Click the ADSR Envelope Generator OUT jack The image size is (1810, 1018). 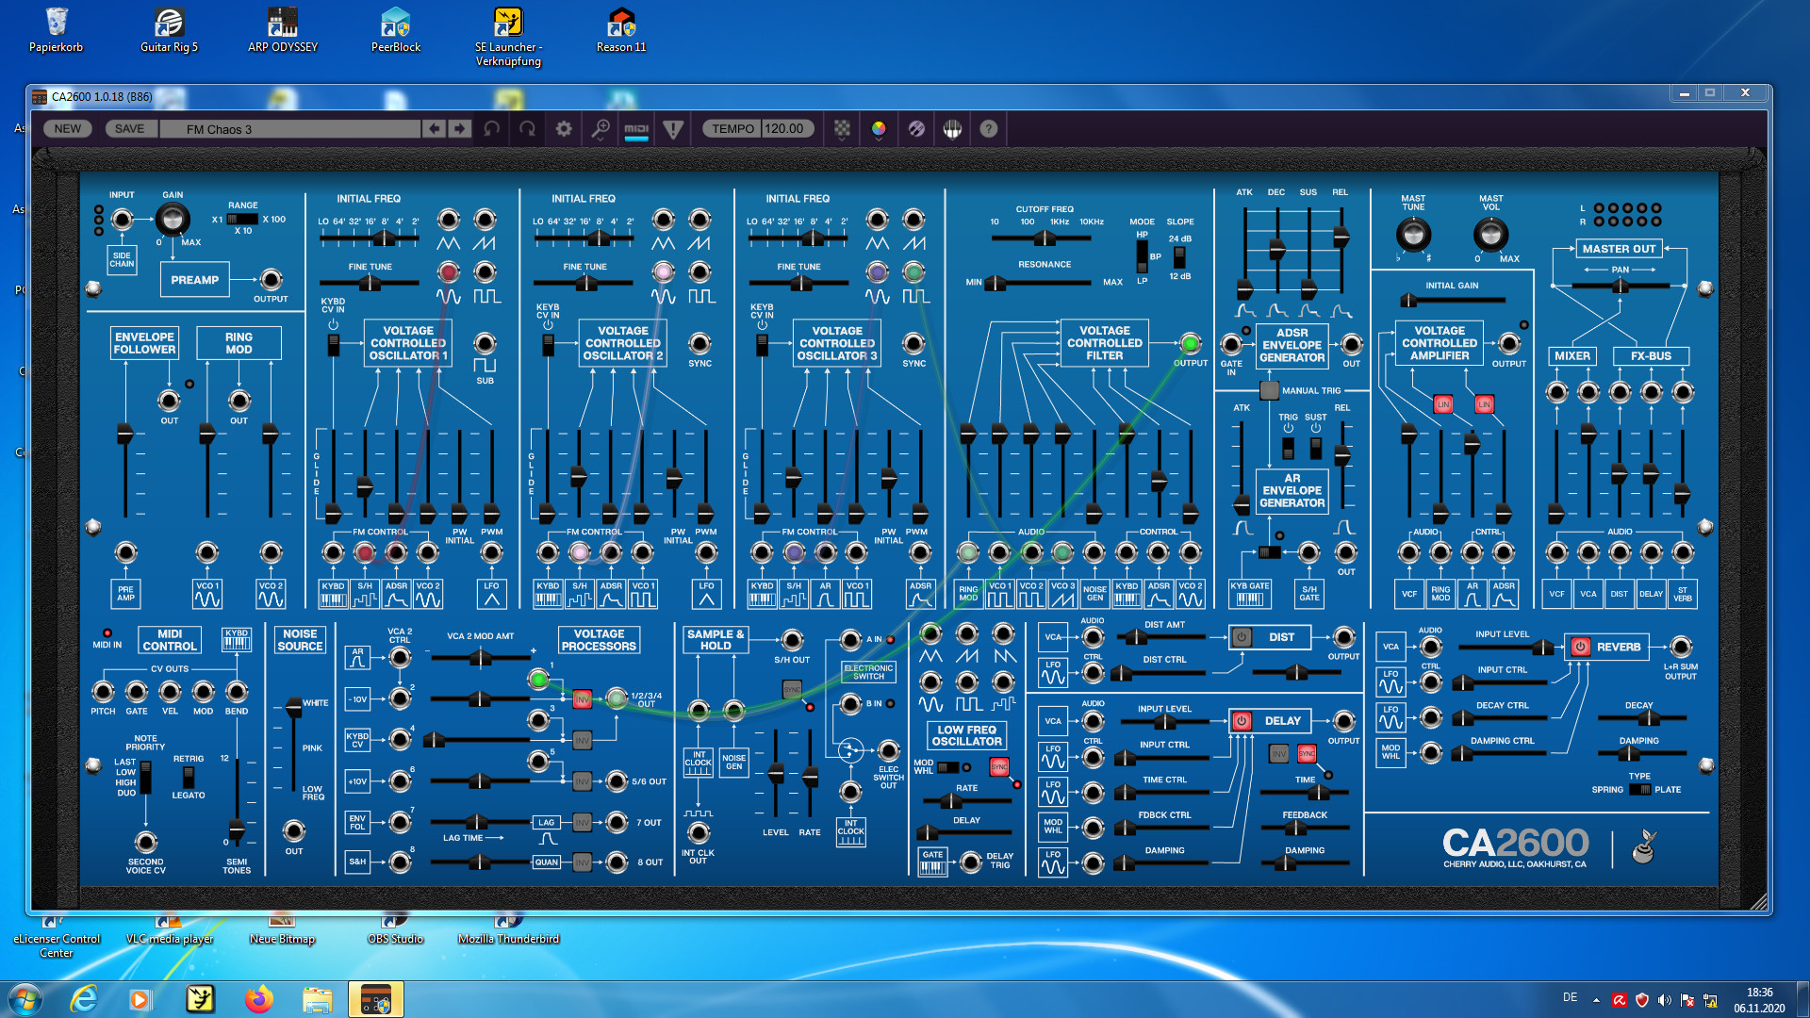point(1351,344)
